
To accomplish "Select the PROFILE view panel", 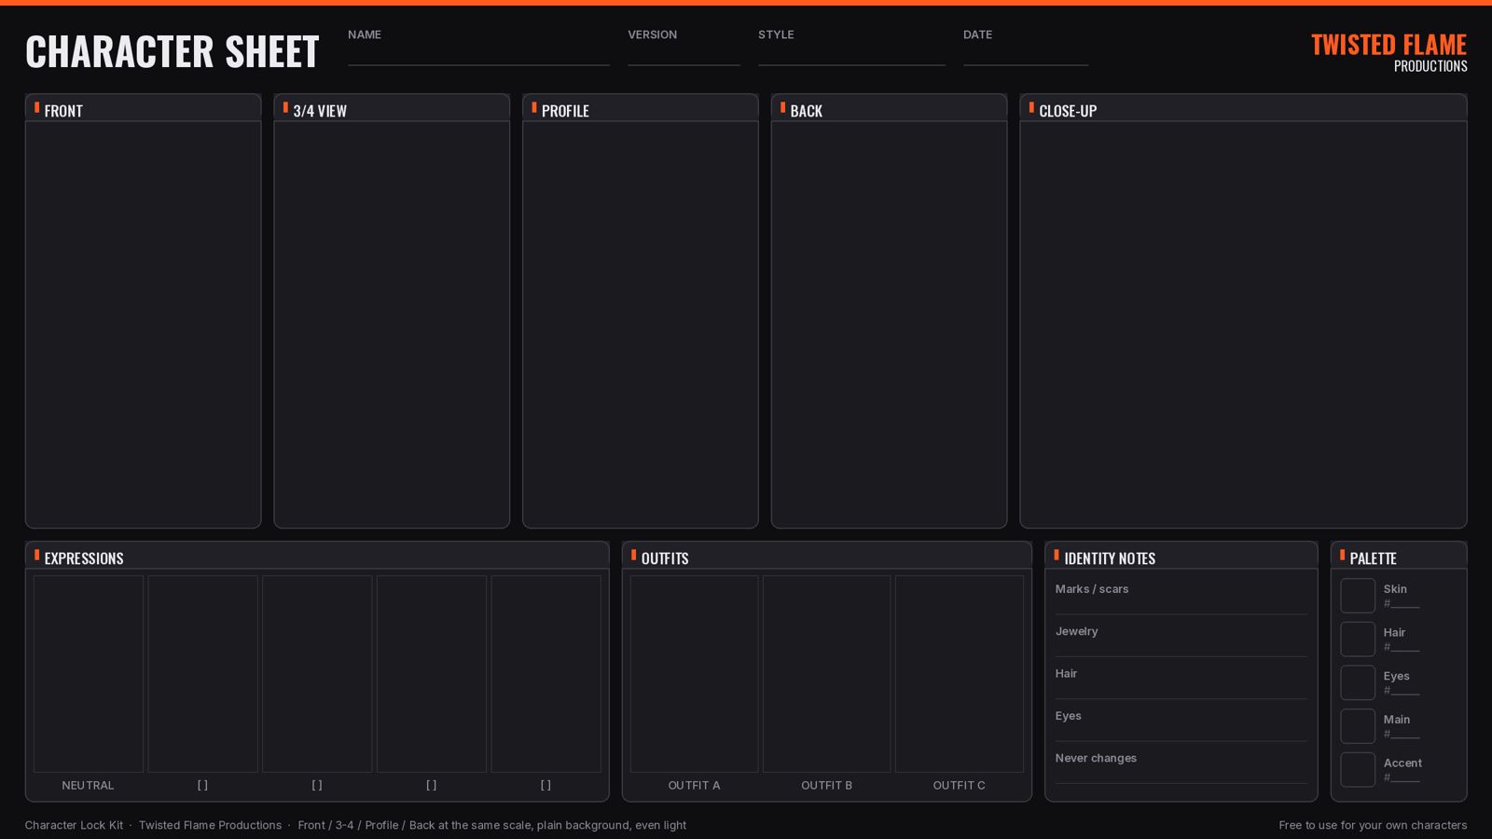I will click(641, 310).
